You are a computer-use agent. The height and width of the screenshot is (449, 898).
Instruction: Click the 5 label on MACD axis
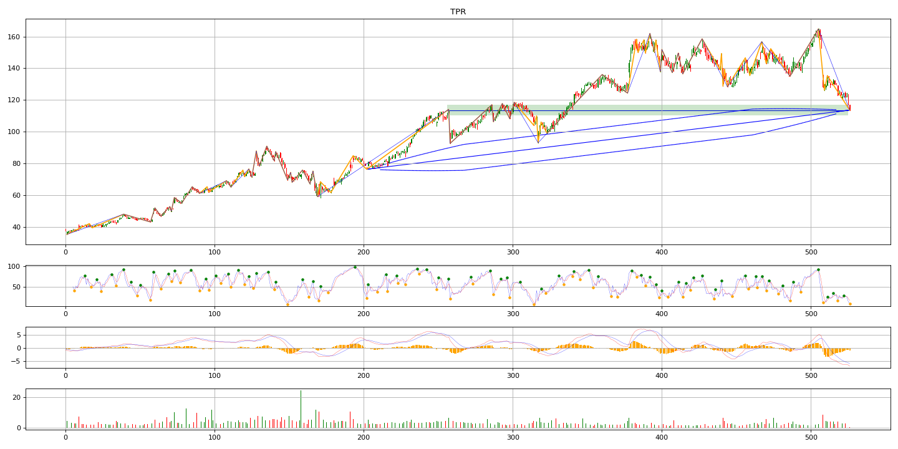coord(19,336)
